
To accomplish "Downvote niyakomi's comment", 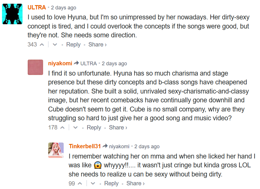I will point(75,128).
